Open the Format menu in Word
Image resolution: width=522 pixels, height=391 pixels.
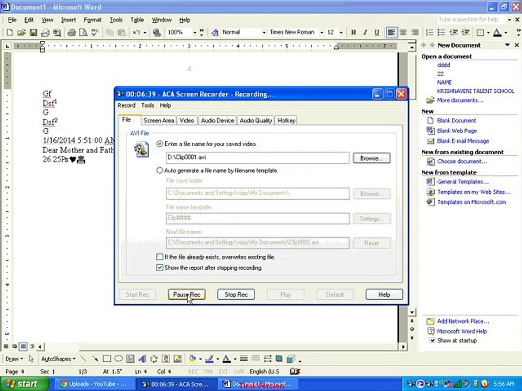(92, 20)
